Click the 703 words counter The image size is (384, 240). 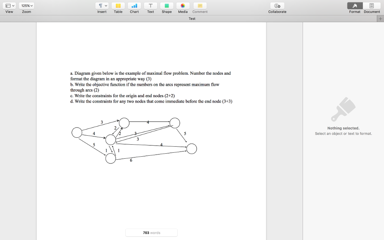click(x=151, y=233)
